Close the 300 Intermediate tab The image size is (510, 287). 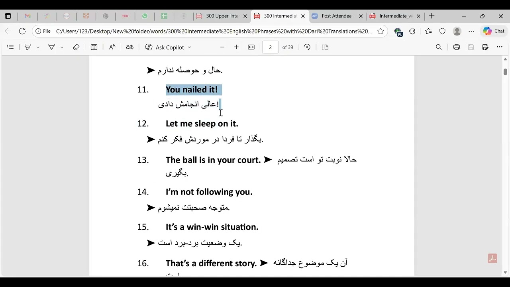point(303,16)
